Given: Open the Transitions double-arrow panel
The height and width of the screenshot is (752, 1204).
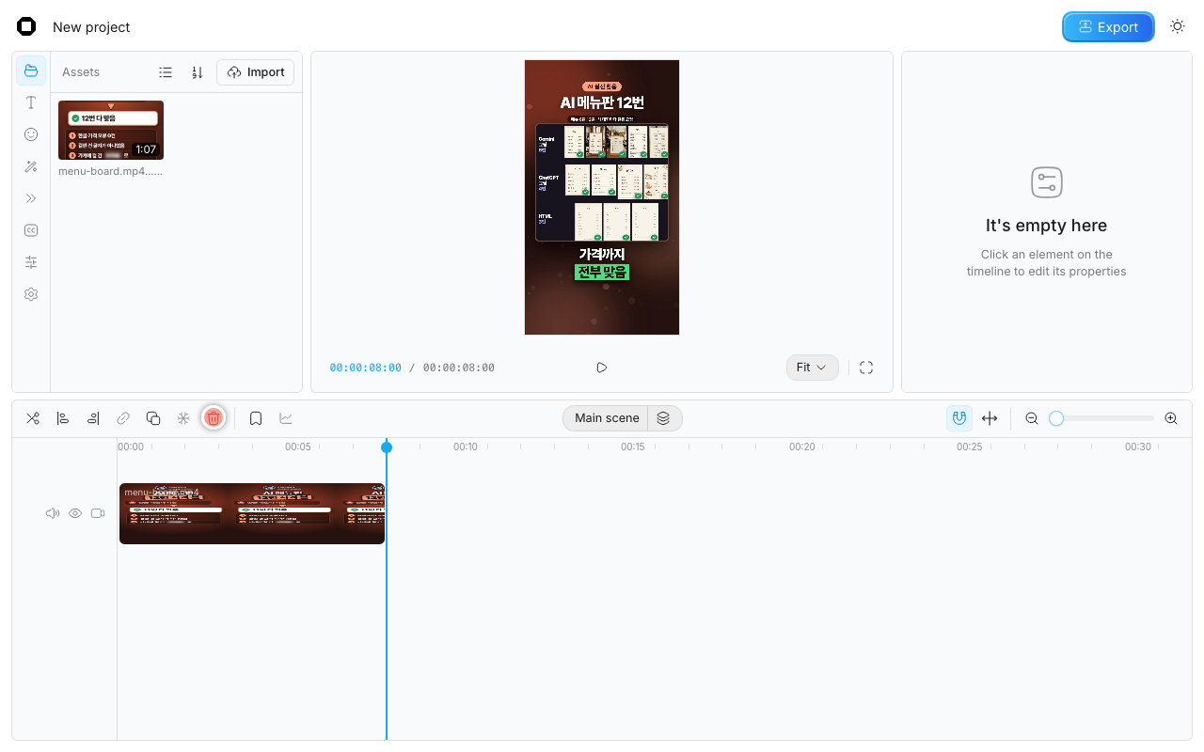Looking at the screenshot, I should tap(31, 198).
